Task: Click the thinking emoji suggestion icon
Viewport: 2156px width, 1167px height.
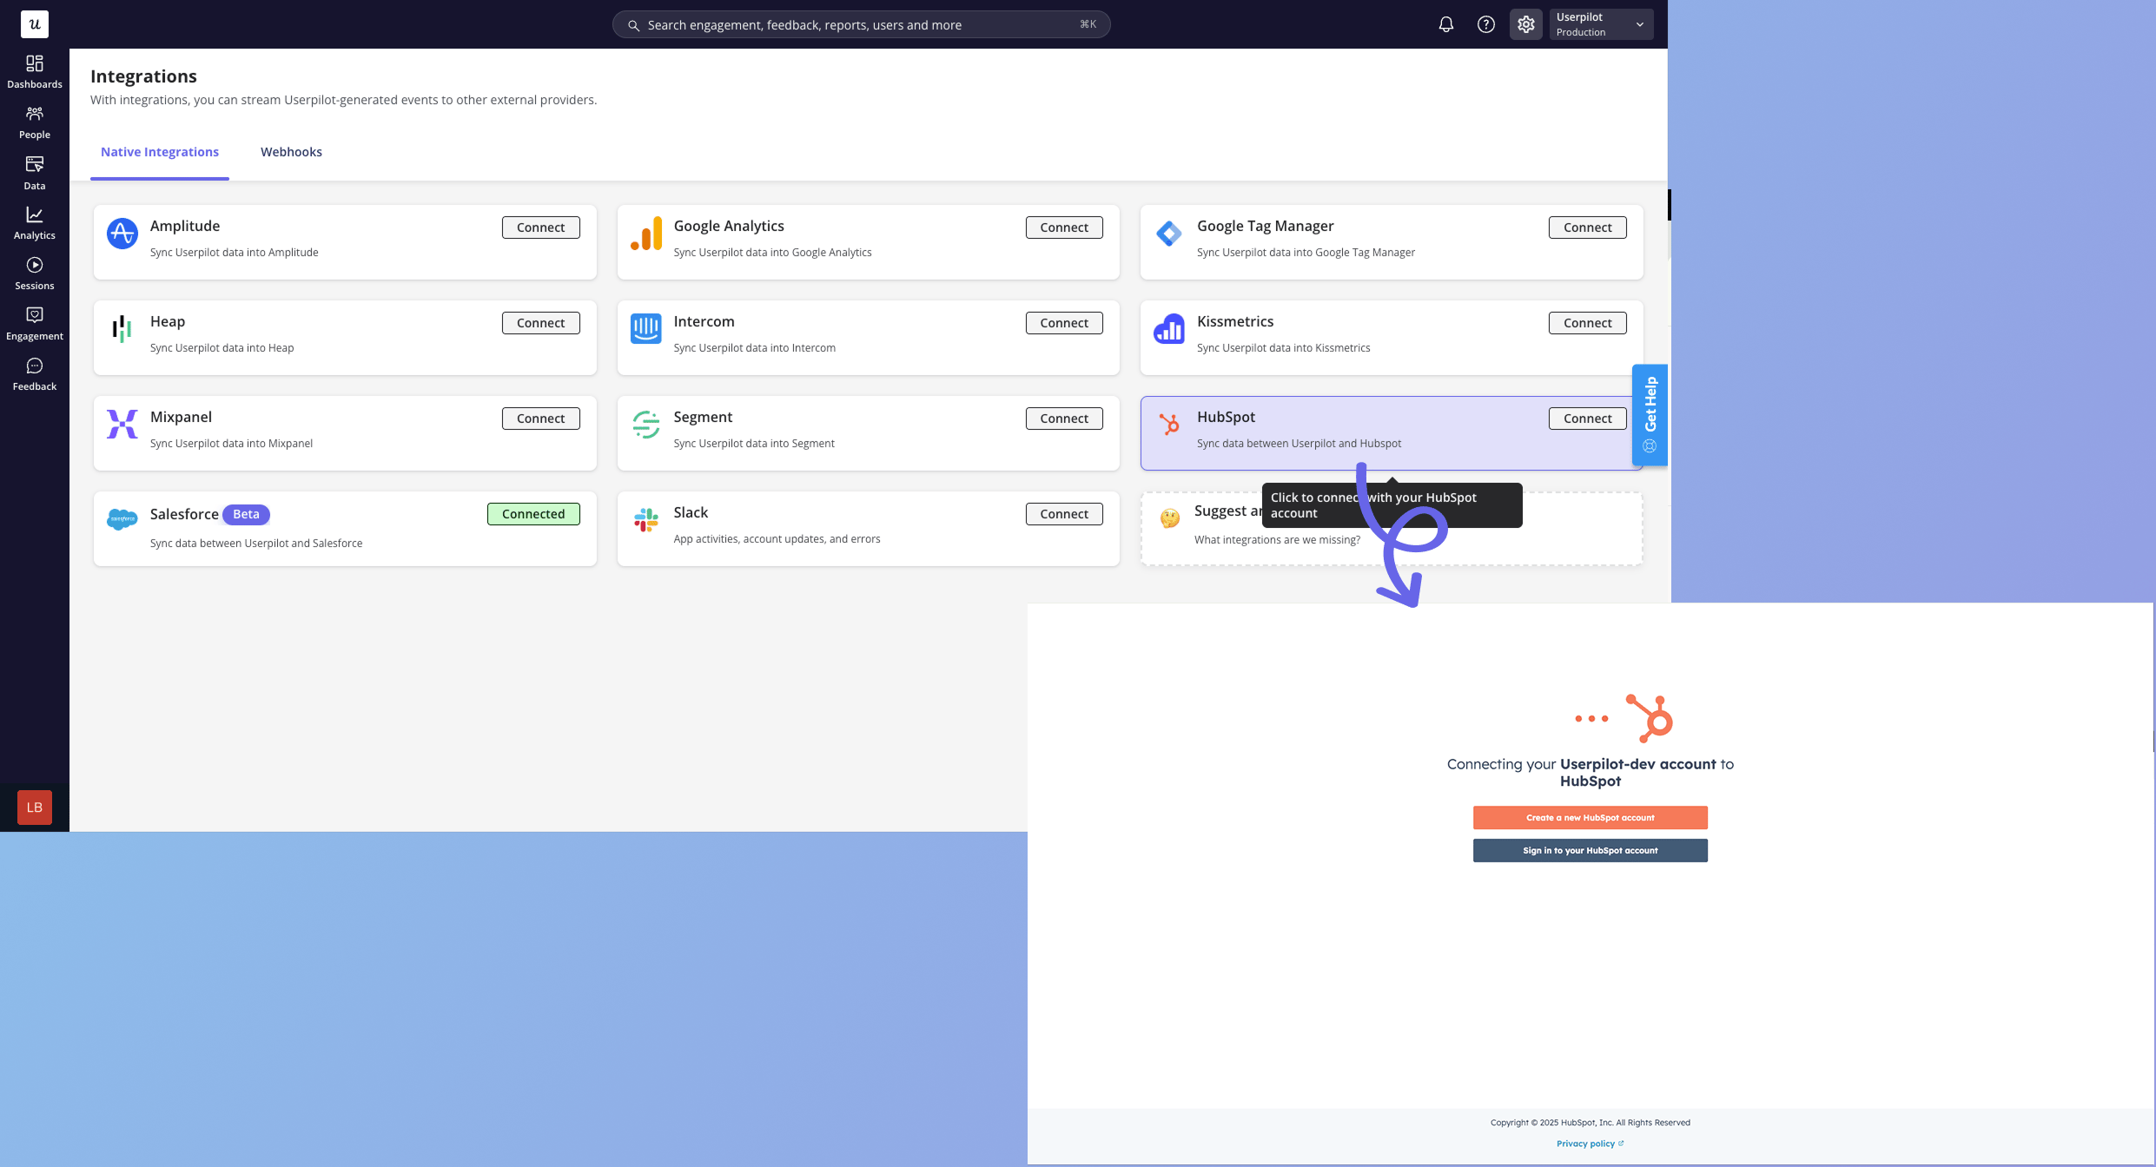Action: pos(1170,518)
